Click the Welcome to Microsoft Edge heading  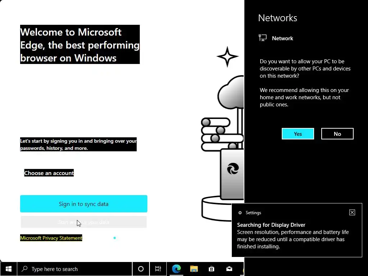tap(80, 45)
